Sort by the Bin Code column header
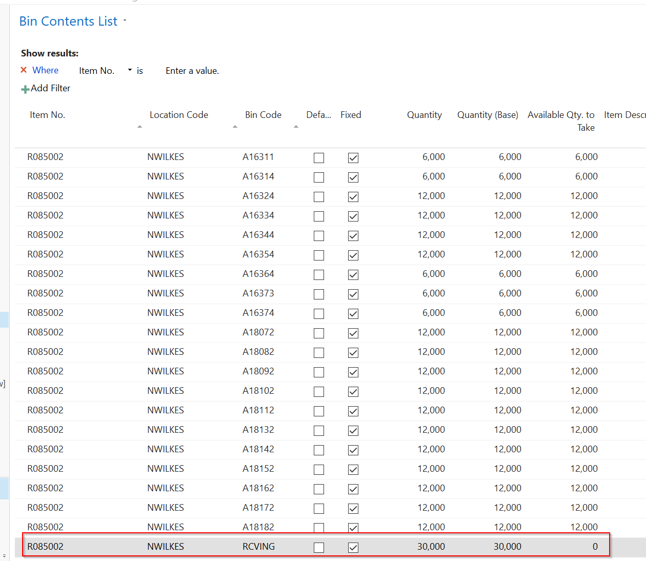Viewport: 646px width, 561px height. pyautogui.click(x=263, y=115)
